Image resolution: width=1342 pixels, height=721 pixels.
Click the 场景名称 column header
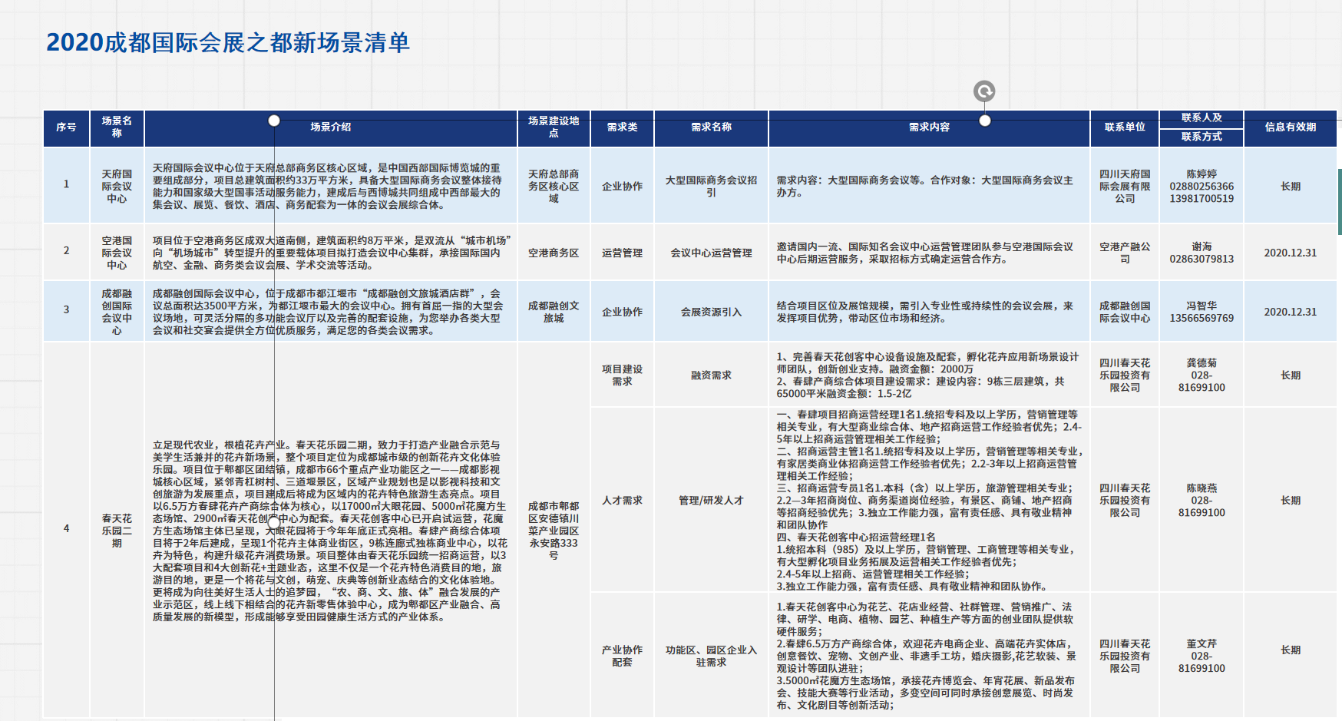(117, 127)
